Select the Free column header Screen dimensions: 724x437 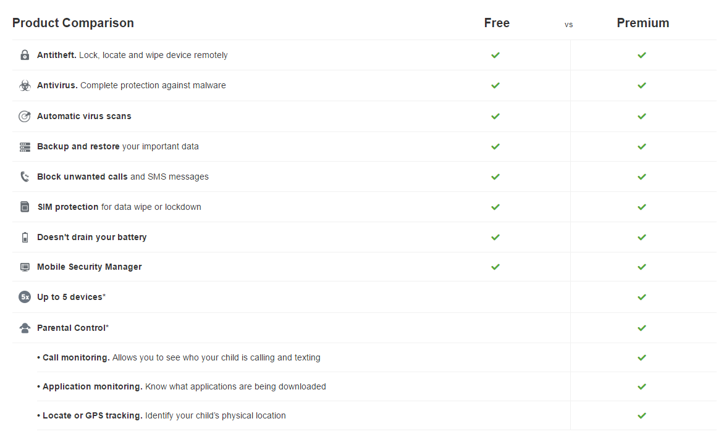(497, 23)
